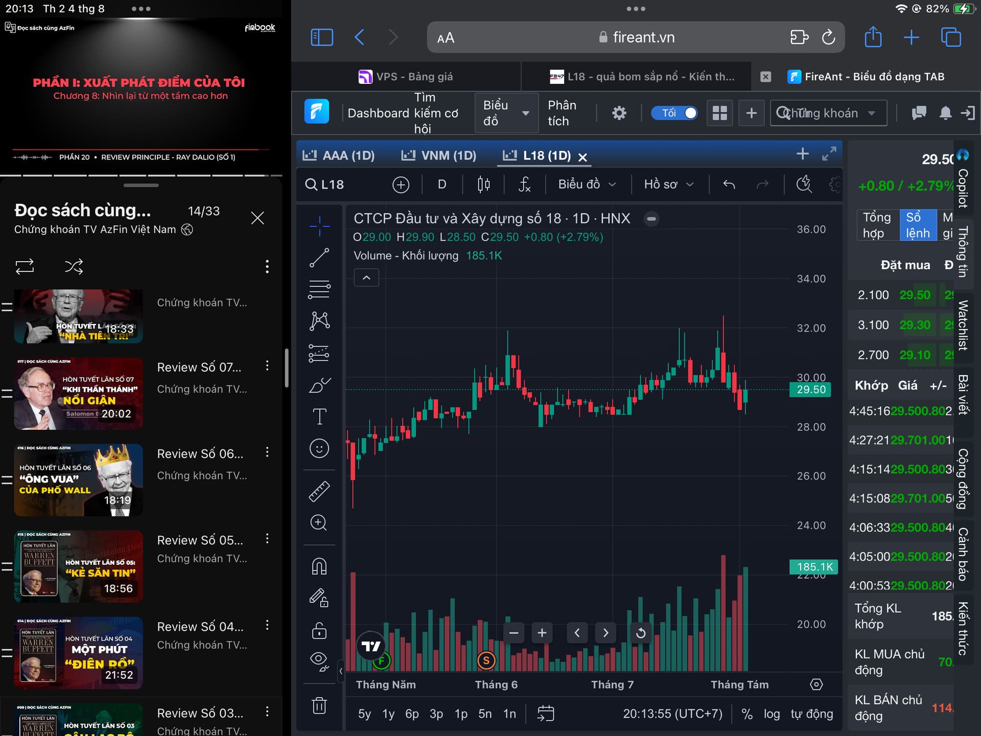
Task: Collapse the chart legend chevron
Action: pyautogui.click(x=366, y=278)
